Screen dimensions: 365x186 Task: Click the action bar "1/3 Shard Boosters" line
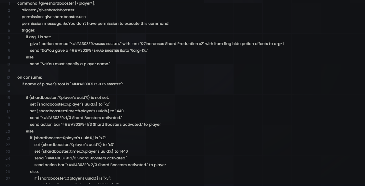tap(95, 125)
